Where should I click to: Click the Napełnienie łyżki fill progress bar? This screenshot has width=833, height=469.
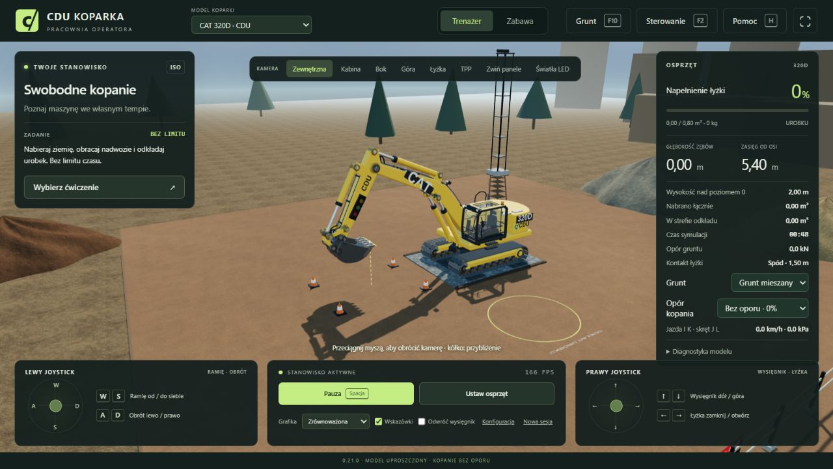[737, 111]
